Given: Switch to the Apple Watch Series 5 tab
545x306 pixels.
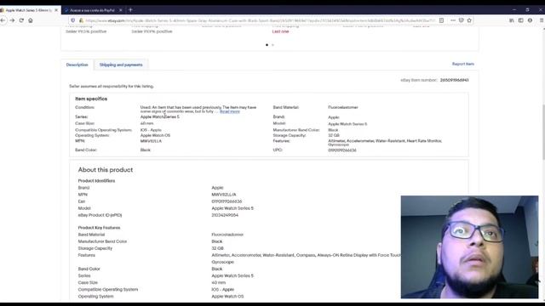Looking at the screenshot, I should [x=28, y=10].
